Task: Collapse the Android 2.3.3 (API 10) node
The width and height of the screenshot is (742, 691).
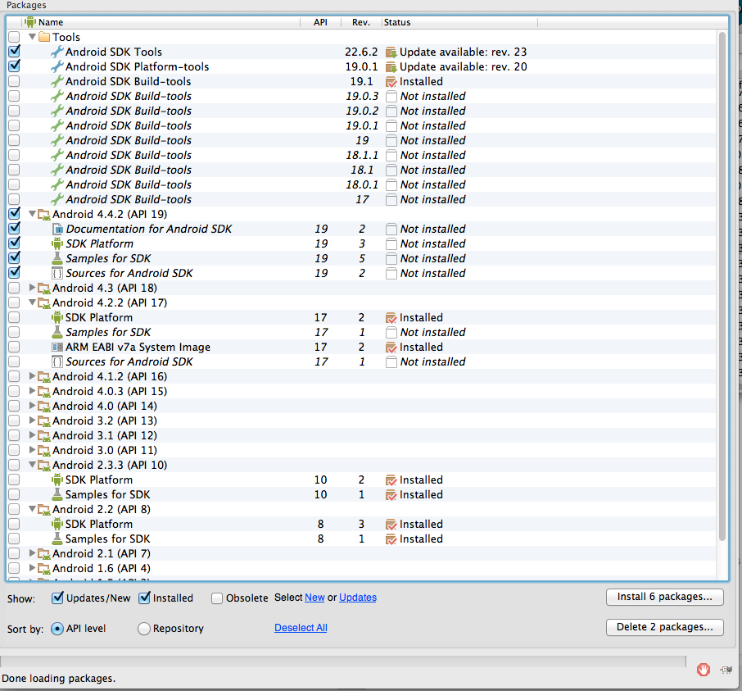Action: [x=33, y=465]
